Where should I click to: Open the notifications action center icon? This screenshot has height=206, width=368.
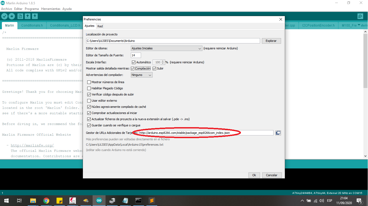[x=359, y=201]
